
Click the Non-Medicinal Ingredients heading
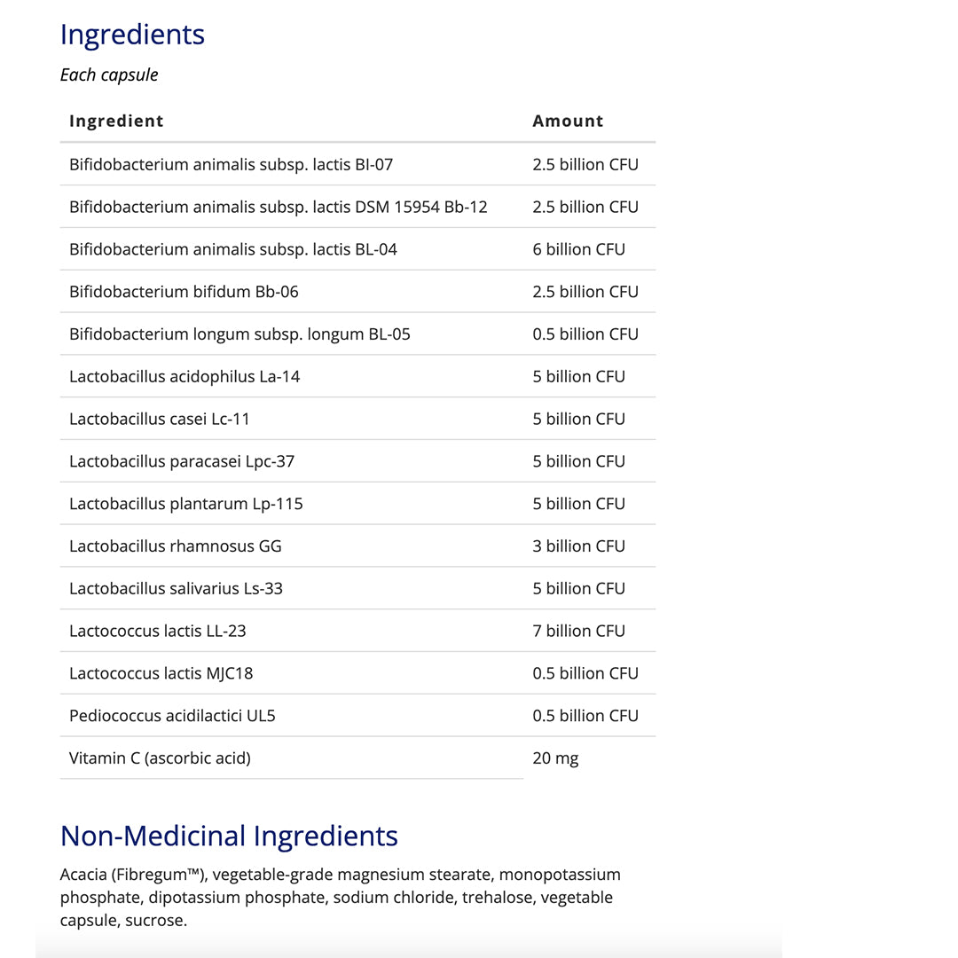pyautogui.click(x=229, y=836)
